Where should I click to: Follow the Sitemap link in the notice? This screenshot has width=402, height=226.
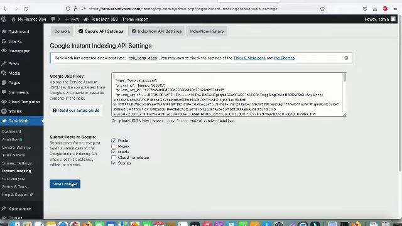click(x=285, y=58)
